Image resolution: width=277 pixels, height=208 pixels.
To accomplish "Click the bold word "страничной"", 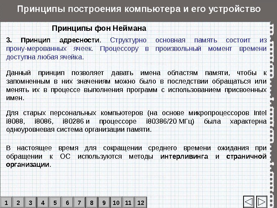I will (246, 156).
